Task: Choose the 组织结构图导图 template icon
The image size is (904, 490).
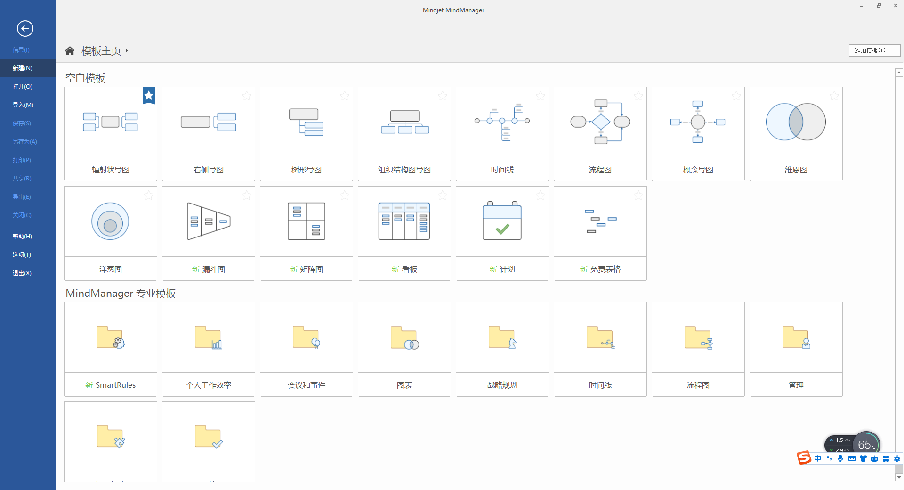Action: (404, 122)
